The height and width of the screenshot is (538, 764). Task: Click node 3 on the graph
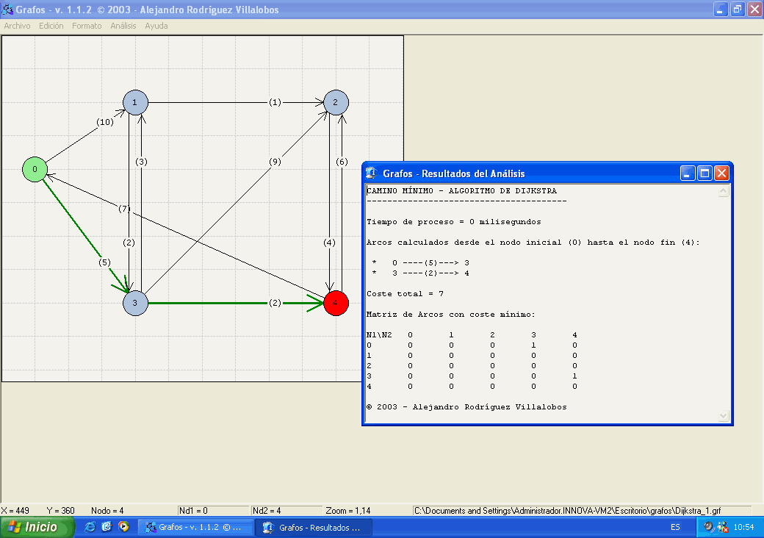136,302
